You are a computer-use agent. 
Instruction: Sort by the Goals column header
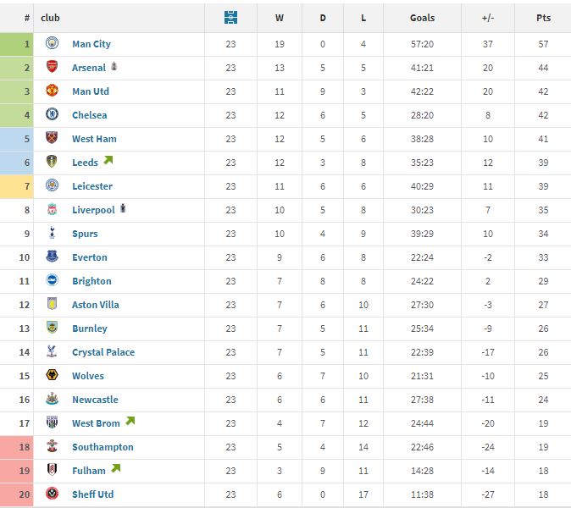pyautogui.click(x=423, y=18)
